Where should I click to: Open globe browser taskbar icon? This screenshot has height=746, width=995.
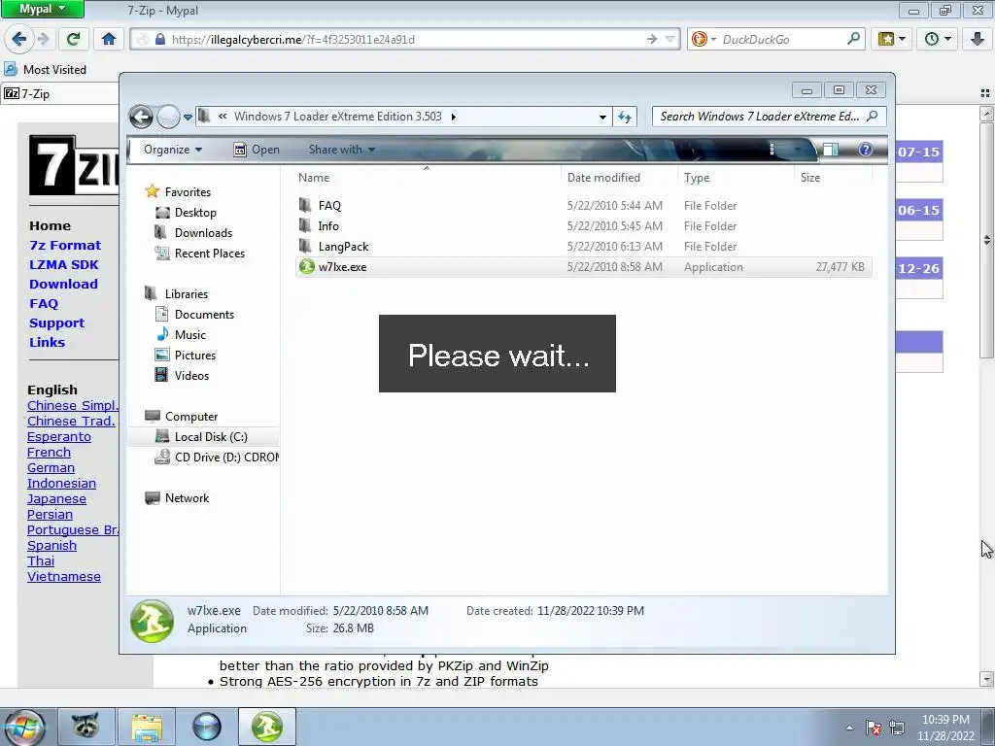(207, 727)
